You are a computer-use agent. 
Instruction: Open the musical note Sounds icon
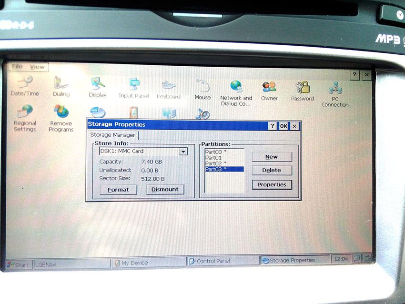202,114
